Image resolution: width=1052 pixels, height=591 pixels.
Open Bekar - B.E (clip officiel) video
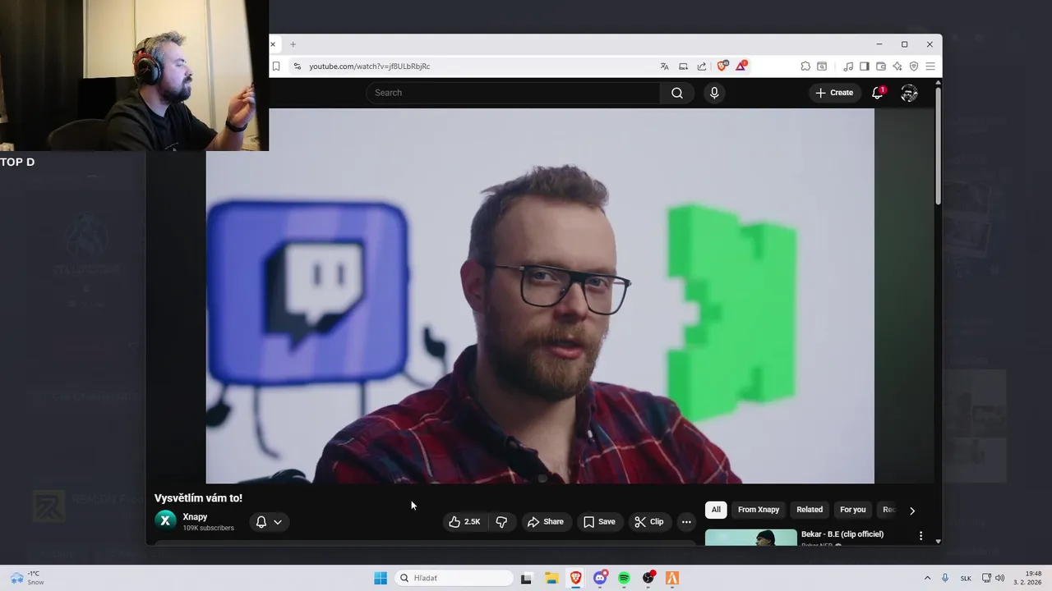[x=842, y=534]
